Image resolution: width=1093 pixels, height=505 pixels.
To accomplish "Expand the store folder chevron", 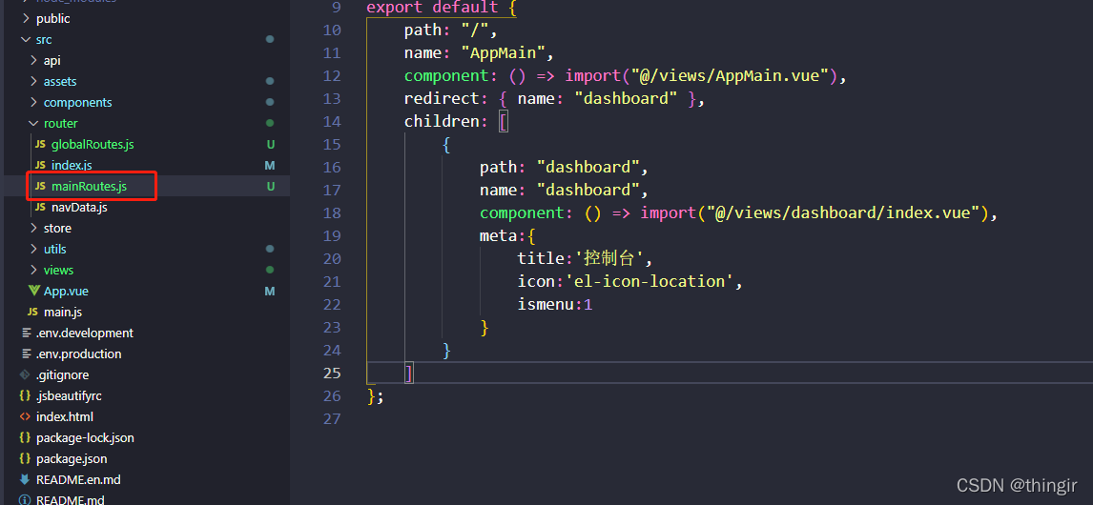I will (x=33, y=228).
